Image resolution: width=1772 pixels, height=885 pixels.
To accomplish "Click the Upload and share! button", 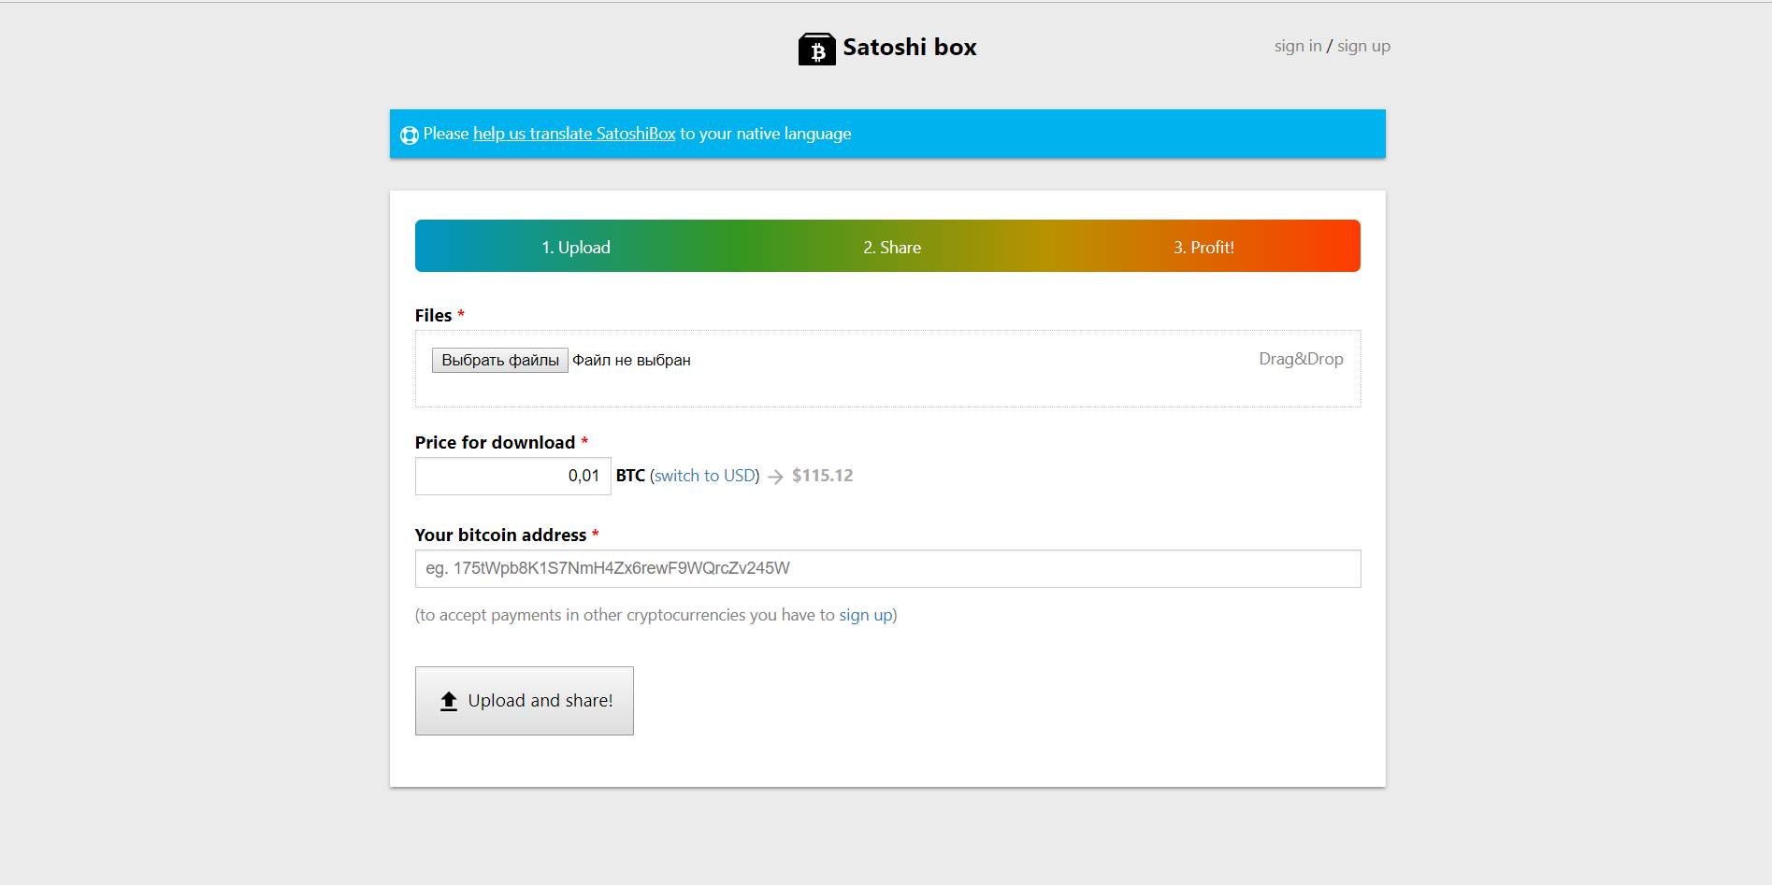I will click(525, 701).
